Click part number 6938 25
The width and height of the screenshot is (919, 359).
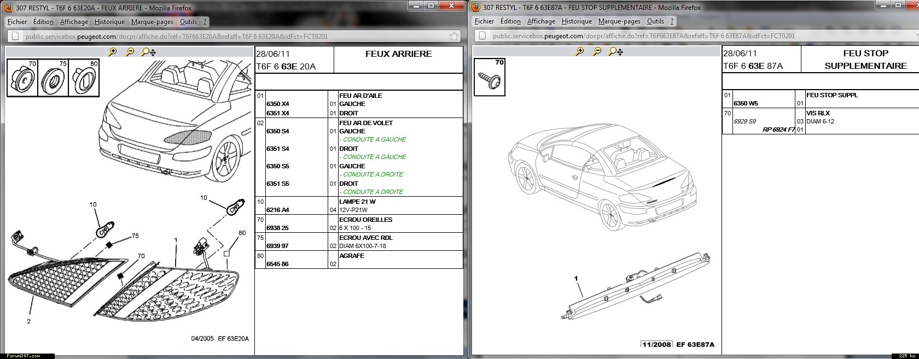(277, 228)
